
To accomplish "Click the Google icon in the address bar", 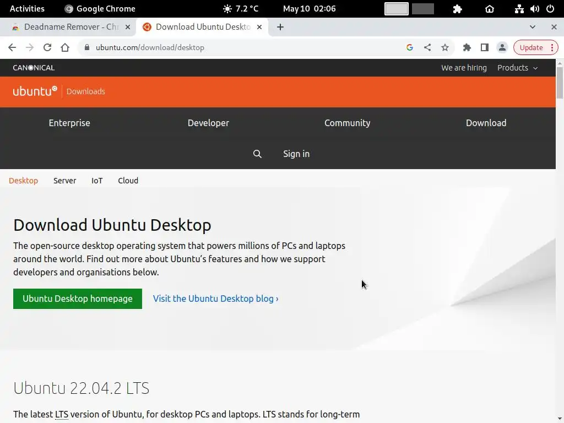I will click(x=409, y=47).
